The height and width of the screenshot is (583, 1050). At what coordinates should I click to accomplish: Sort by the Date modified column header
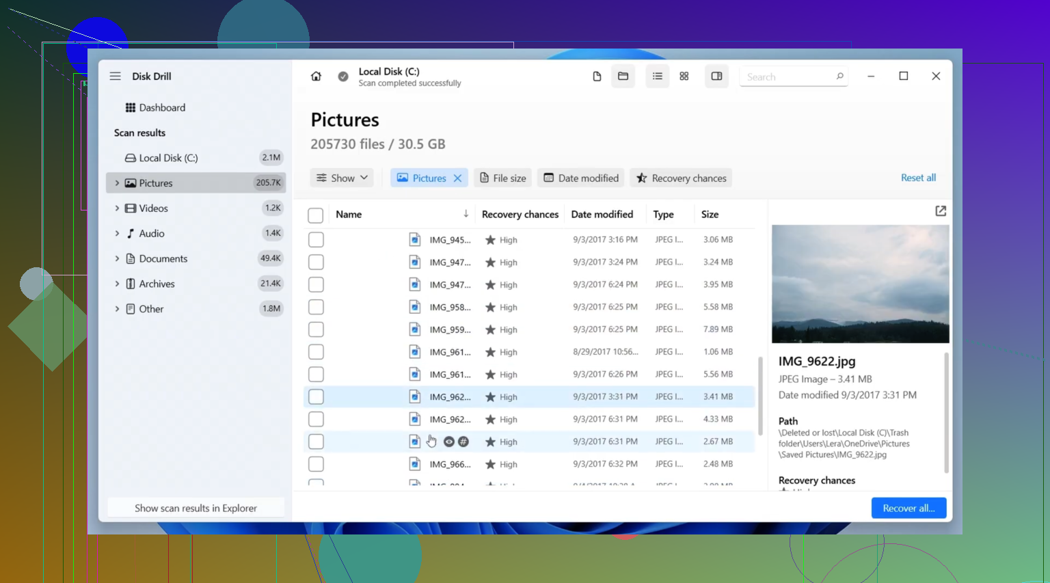point(602,214)
